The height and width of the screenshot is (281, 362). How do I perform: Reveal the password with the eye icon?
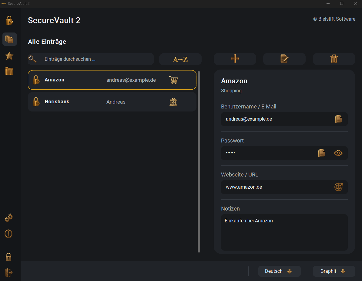coord(338,153)
